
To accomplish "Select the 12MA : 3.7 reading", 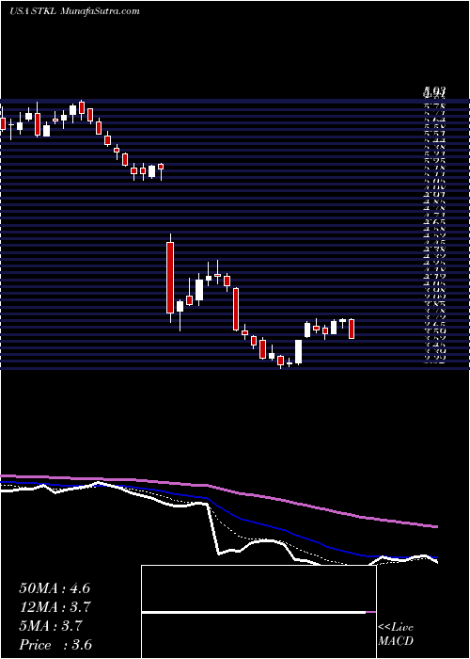I will pos(55,607).
